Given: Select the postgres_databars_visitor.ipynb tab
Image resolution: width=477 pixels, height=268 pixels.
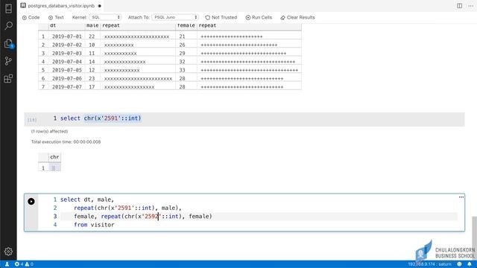Looking at the screenshot, I should [61, 6].
